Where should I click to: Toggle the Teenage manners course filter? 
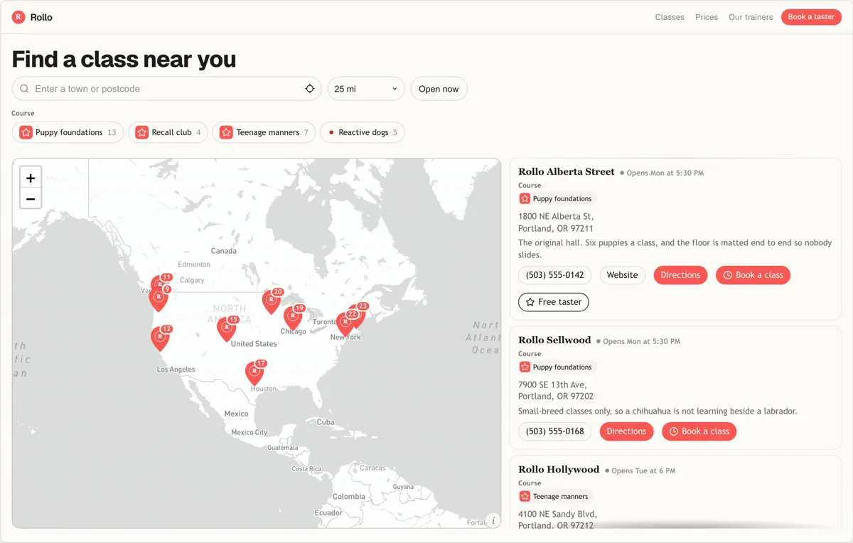(x=264, y=132)
